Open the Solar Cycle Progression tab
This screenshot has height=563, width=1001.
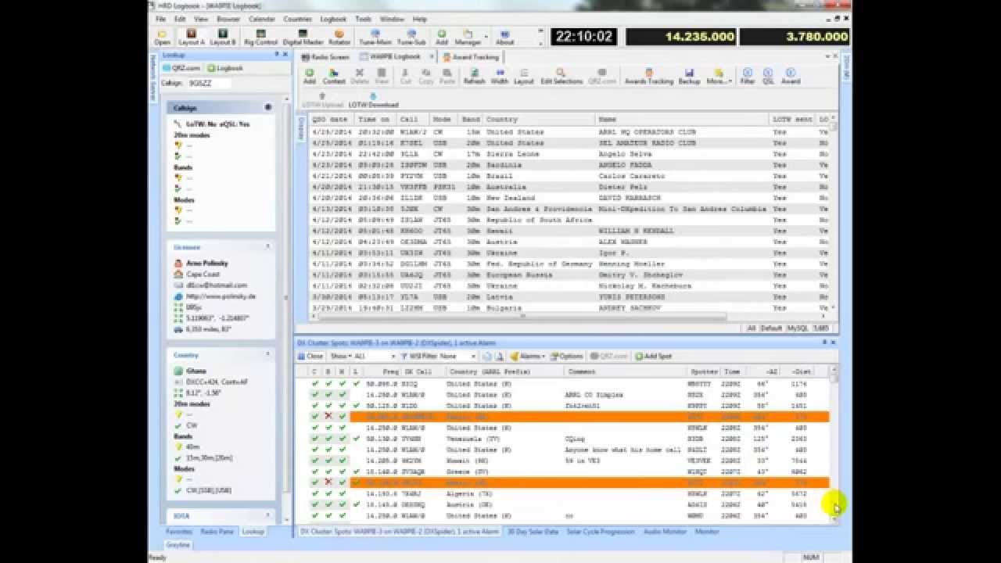click(x=601, y=531)
